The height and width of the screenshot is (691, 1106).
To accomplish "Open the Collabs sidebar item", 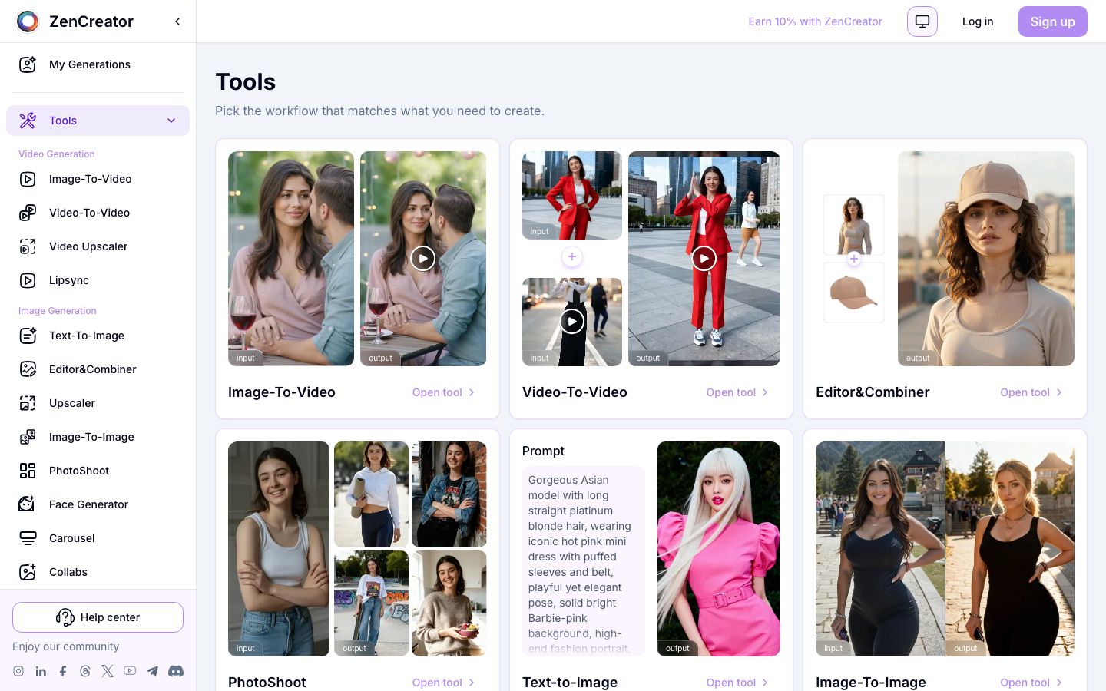I will [x=68, y=572].
